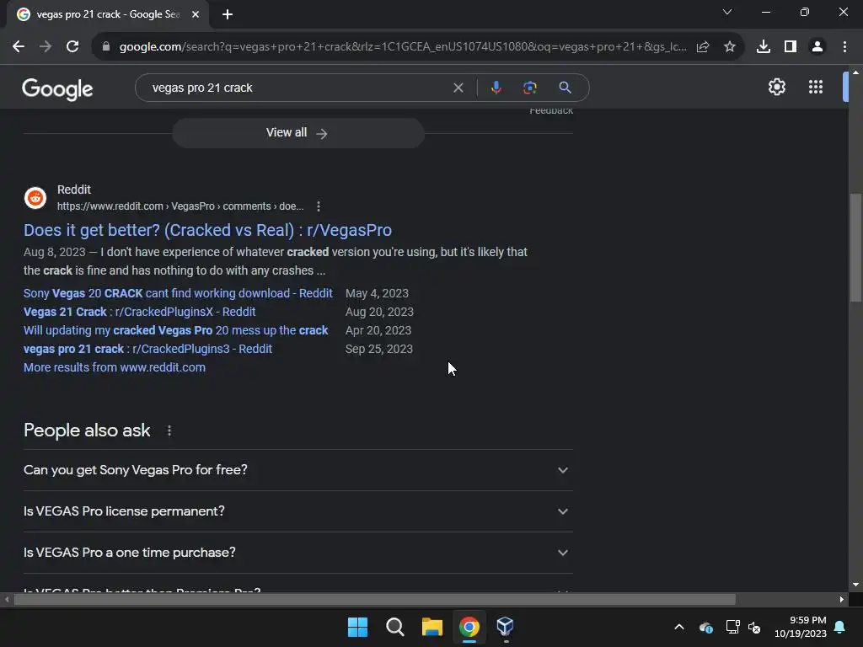Open Windows taskbar search
Viewport: 863px width, 647px height.
point(394,627)
